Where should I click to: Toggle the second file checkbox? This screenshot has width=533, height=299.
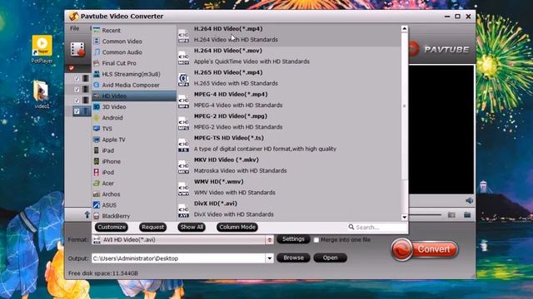pyautogui.click(x=77, y=90)
